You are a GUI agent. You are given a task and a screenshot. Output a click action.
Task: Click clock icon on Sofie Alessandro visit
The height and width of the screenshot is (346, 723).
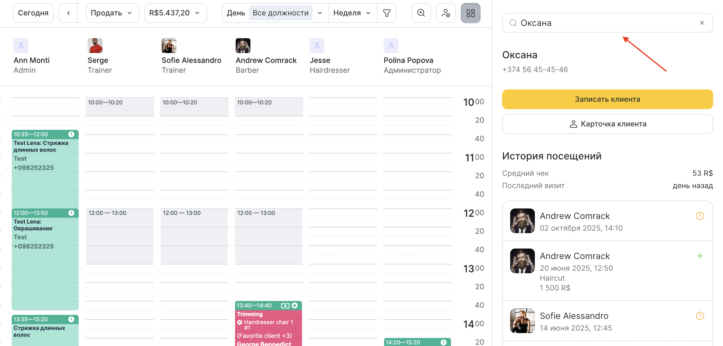coord(700,316)
